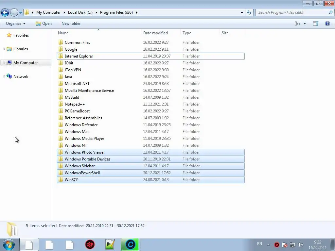Select the Internet Explorer folder icon

[61, 56]
